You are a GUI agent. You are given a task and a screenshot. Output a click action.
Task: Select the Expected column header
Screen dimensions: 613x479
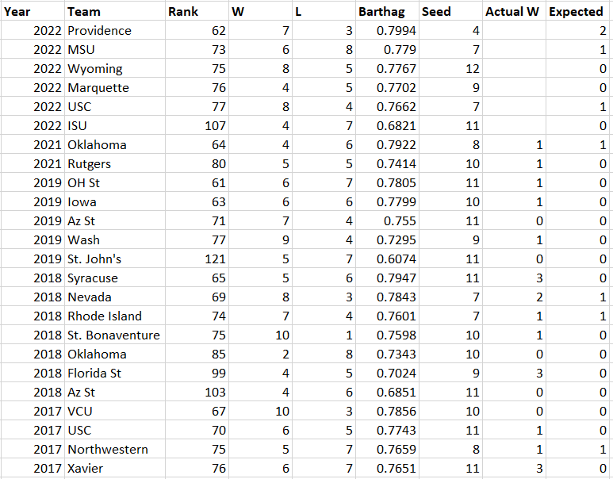pos(578,12)
